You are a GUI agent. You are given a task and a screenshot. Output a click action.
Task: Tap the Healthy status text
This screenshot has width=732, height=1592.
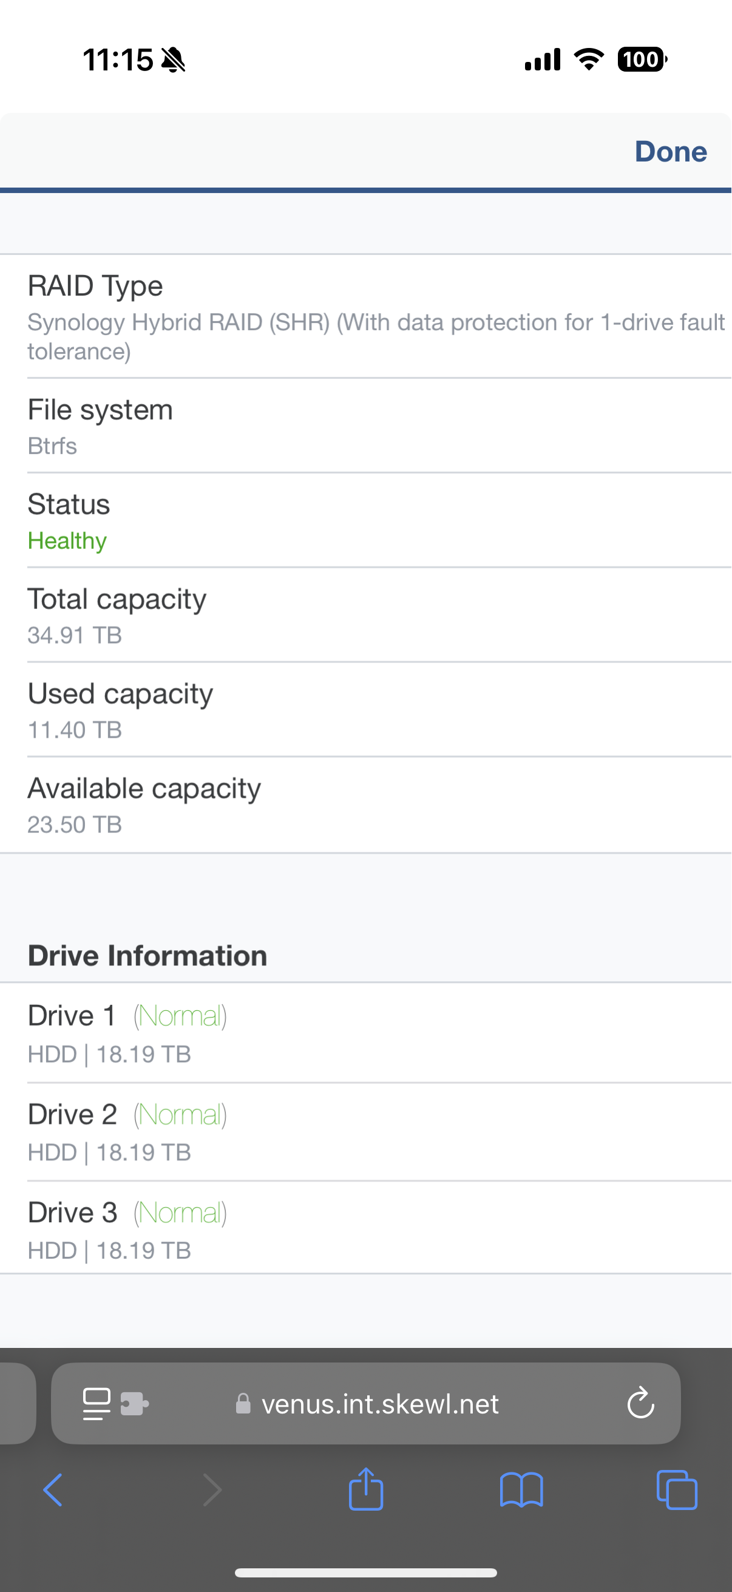pyautogui.click(x=67, y=541)
